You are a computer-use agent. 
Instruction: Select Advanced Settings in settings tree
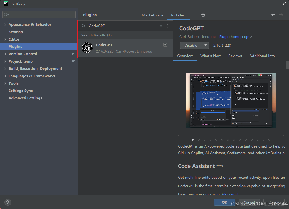[25, 98]
